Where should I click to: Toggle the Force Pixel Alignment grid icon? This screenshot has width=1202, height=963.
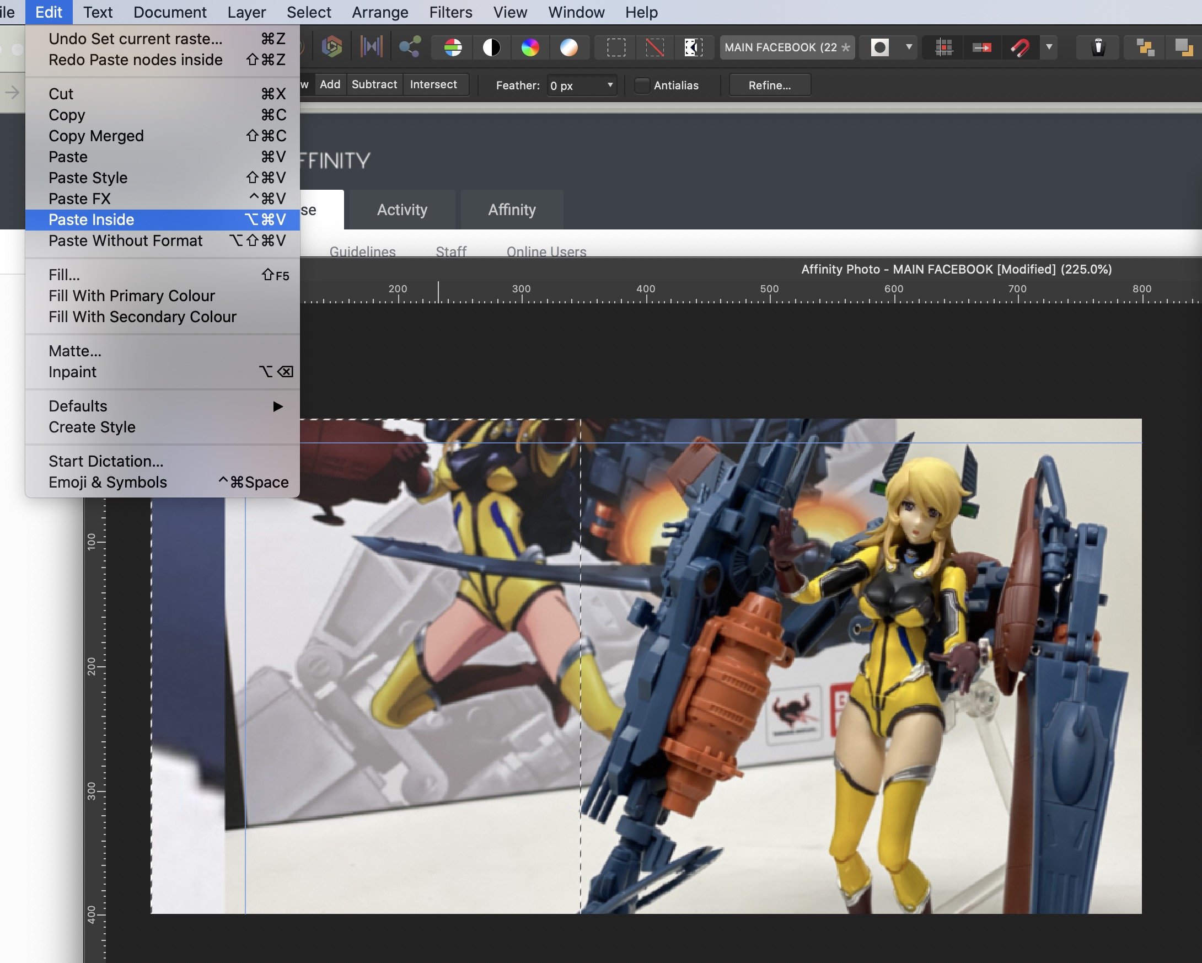click(943, 47)
